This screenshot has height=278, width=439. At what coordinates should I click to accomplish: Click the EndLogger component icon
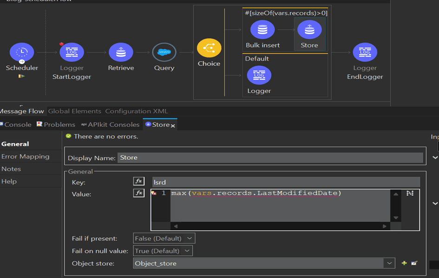tap(365, 52)
